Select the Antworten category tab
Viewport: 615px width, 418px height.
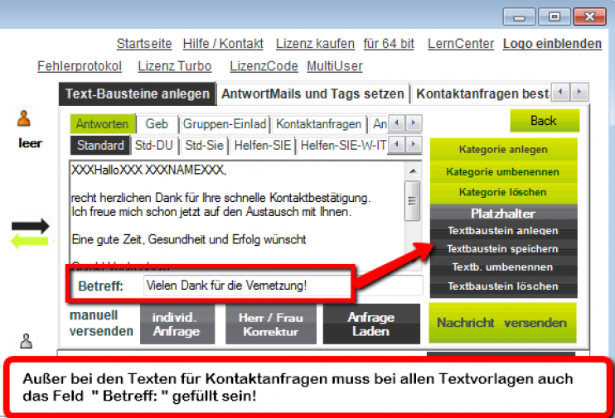(103, 124)
